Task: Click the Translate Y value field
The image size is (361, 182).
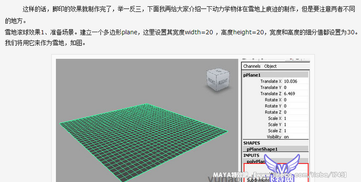Action: tap(296, 87)
